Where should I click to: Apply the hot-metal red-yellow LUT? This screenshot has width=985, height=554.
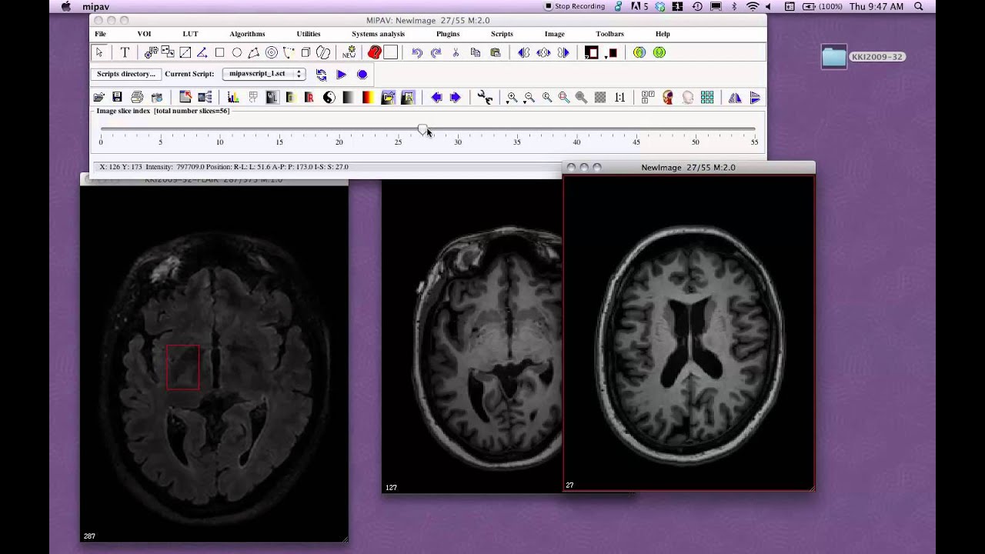coord(368,97)
